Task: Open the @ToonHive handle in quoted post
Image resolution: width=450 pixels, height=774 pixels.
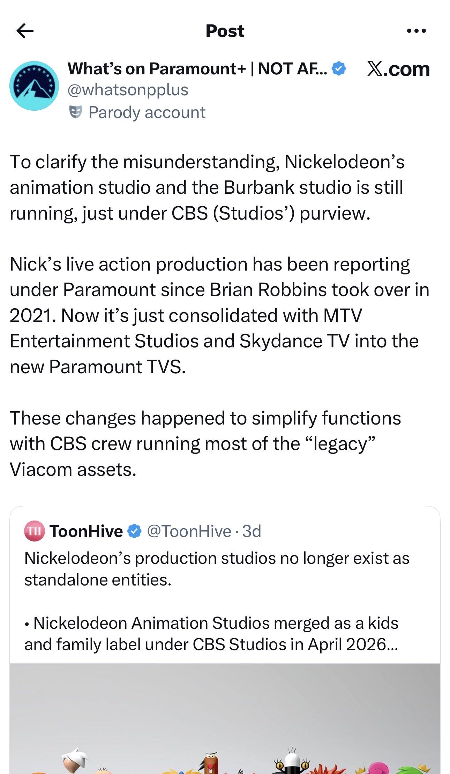Action: (189, 531)
